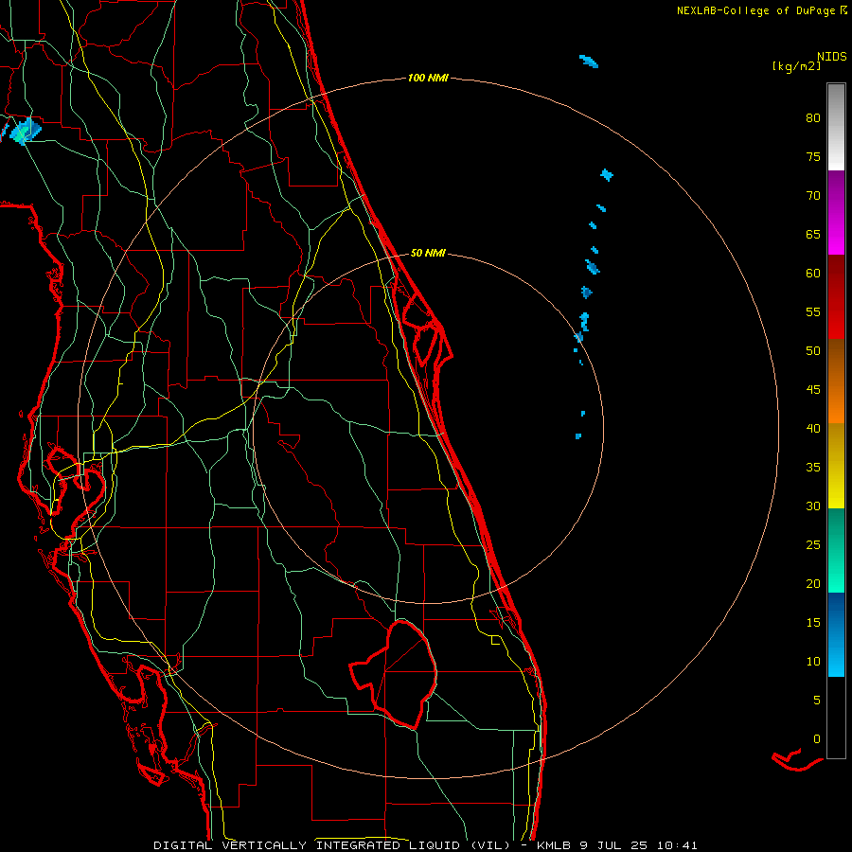The width and height of the screenshot is (852, 852).
Task: Pick the black bottom legend segment
Action: point(836,718)
